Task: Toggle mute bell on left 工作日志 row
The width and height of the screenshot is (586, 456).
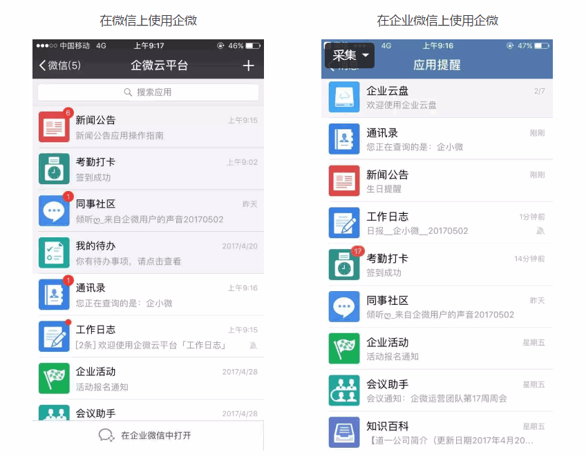Action: pos(253,346)
